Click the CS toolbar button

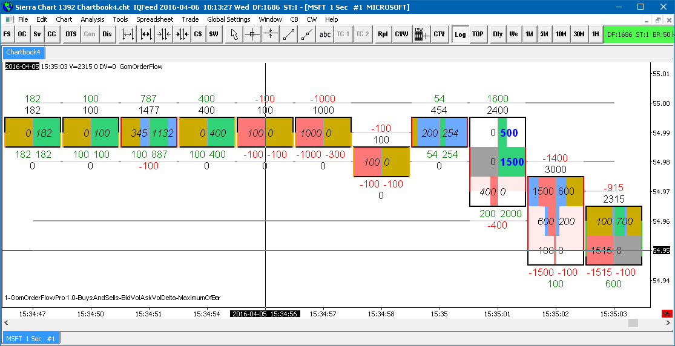click(197, 34)
